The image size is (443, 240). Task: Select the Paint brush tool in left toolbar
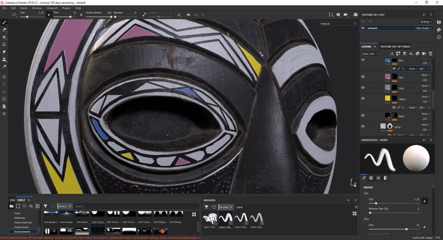click(4, 22)
